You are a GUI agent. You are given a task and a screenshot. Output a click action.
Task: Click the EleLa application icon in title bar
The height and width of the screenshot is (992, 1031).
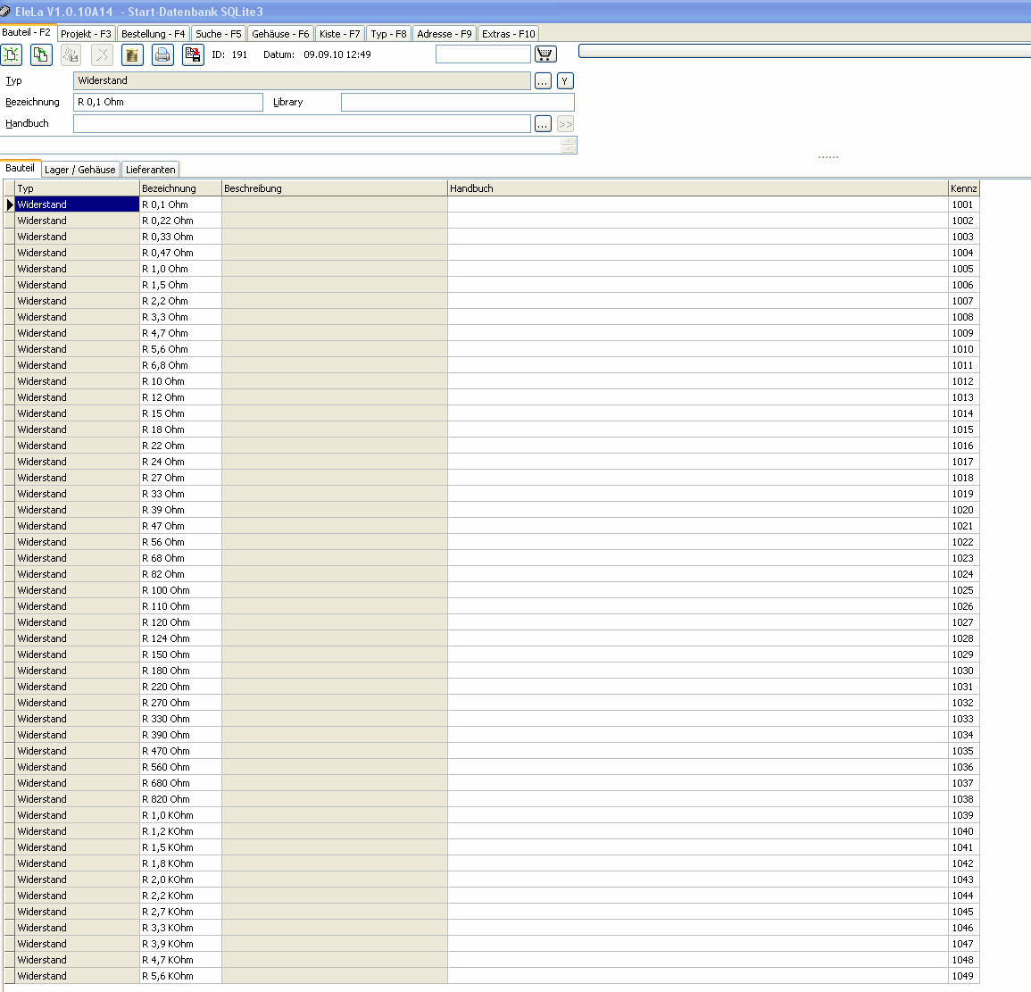click(x=6, y=12)
